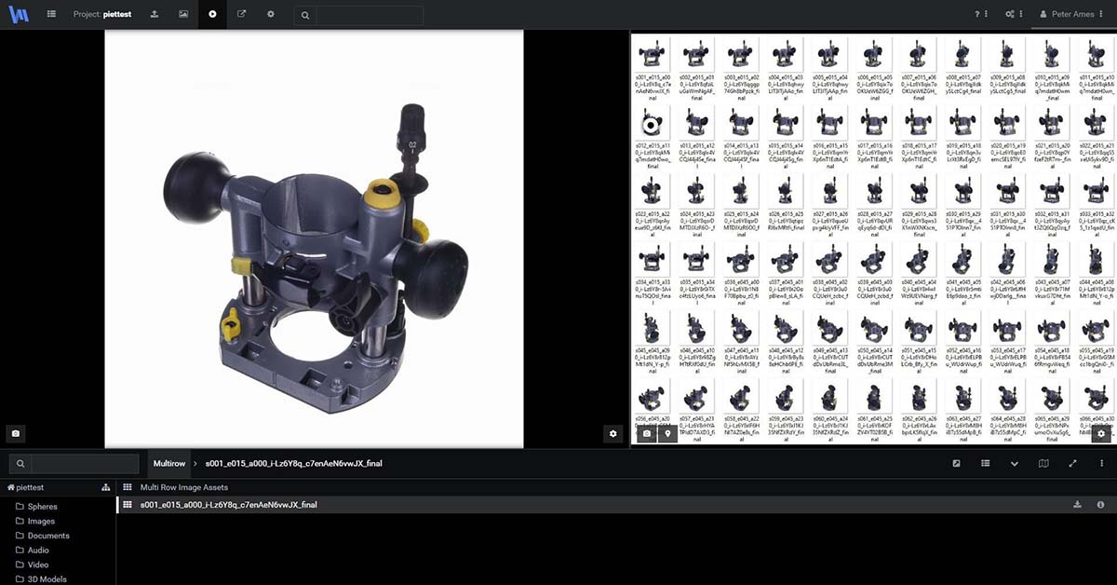Toggle the location pin in the thumbnail grid panel
Image resolution: width=1117 pixels, height=585 pixels.
click(669, 433)
